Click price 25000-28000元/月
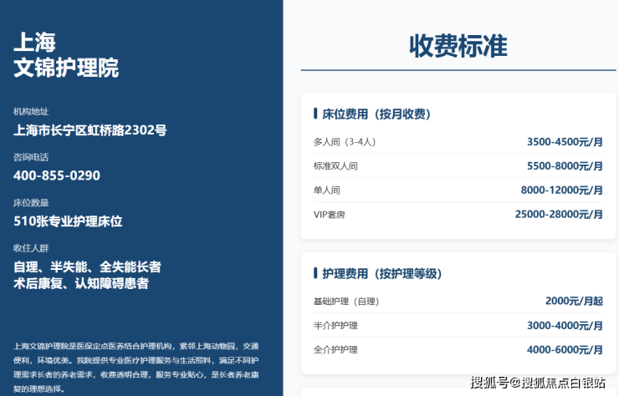This screenshot has height=396, width=619. tap(559, 214)
